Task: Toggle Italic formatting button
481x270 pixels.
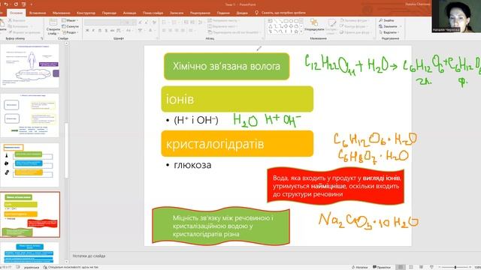Action: tap(93, 31)
